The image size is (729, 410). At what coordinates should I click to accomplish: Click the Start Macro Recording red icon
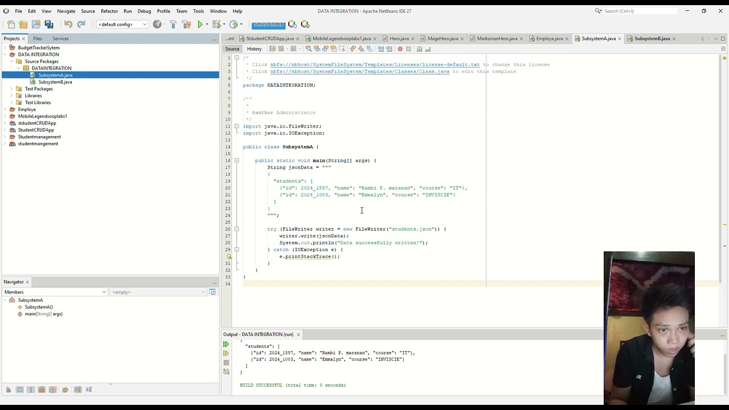(x=400, y=49)
